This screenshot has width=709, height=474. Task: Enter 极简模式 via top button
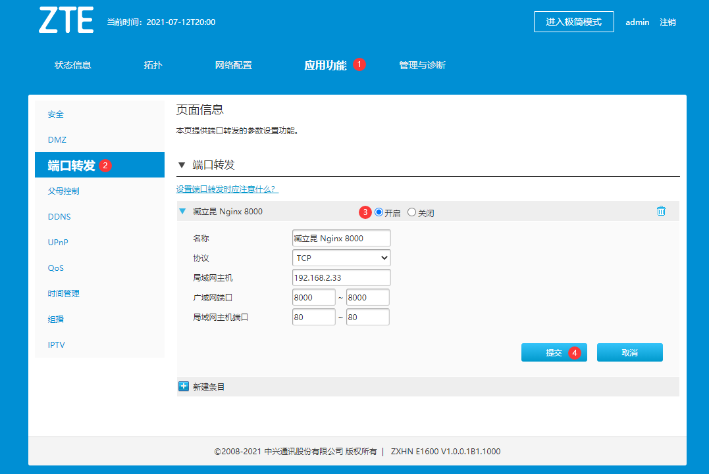tap(573, 22)
